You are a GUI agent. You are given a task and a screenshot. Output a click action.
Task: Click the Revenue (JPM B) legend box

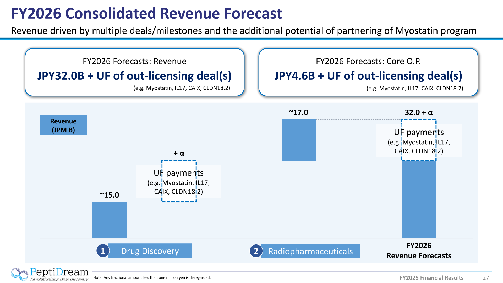pyautogui.click(x=63, y=125)
